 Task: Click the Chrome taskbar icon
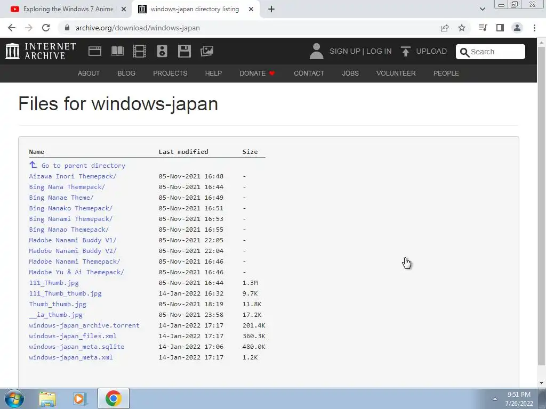pos(113,398)
